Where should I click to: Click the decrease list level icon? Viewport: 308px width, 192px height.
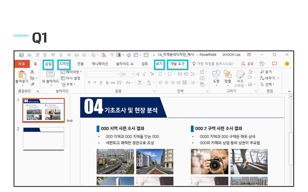(180, 74)
